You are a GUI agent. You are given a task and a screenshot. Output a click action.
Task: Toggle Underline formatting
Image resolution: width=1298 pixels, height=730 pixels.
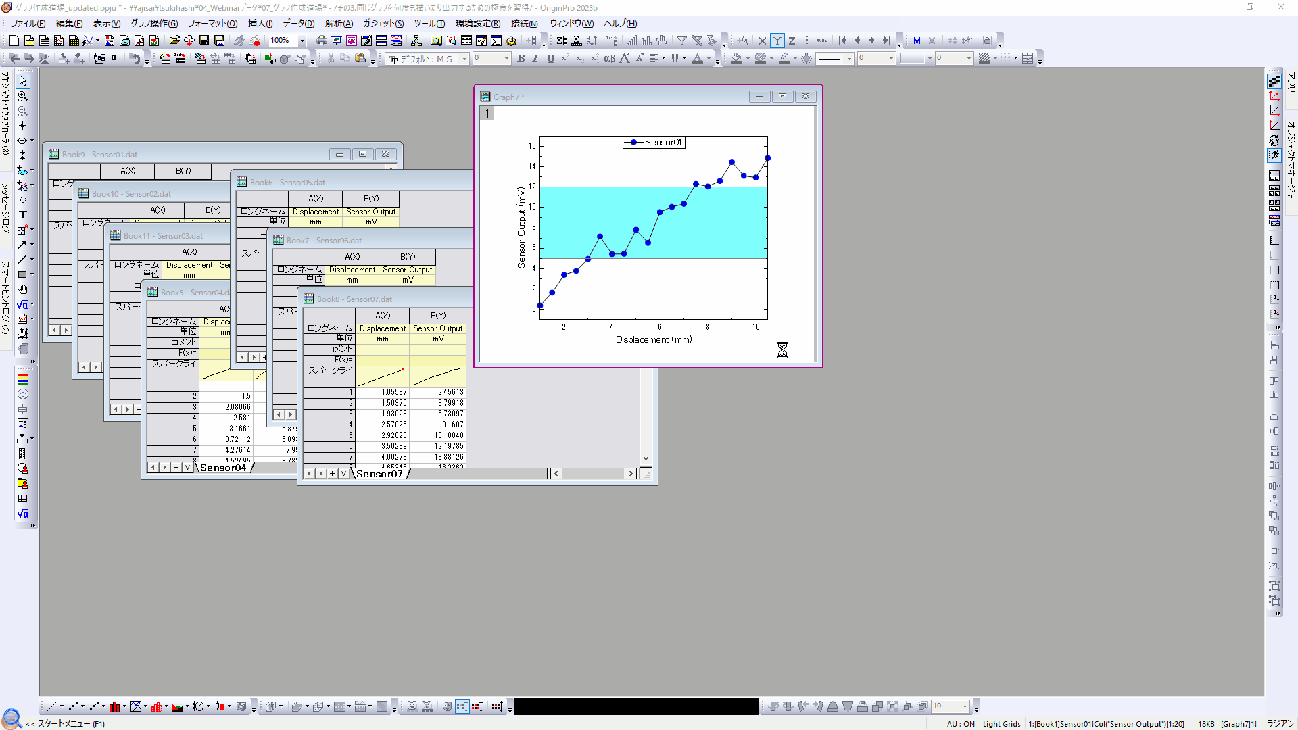click(x=550, y=58)
